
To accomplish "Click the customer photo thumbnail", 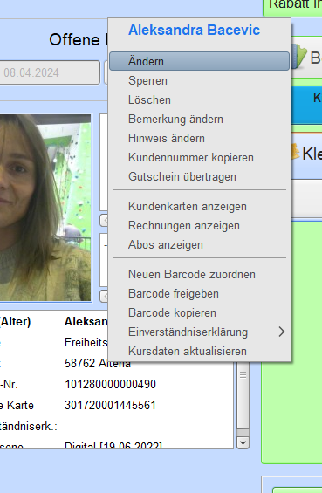I will 45,208.
